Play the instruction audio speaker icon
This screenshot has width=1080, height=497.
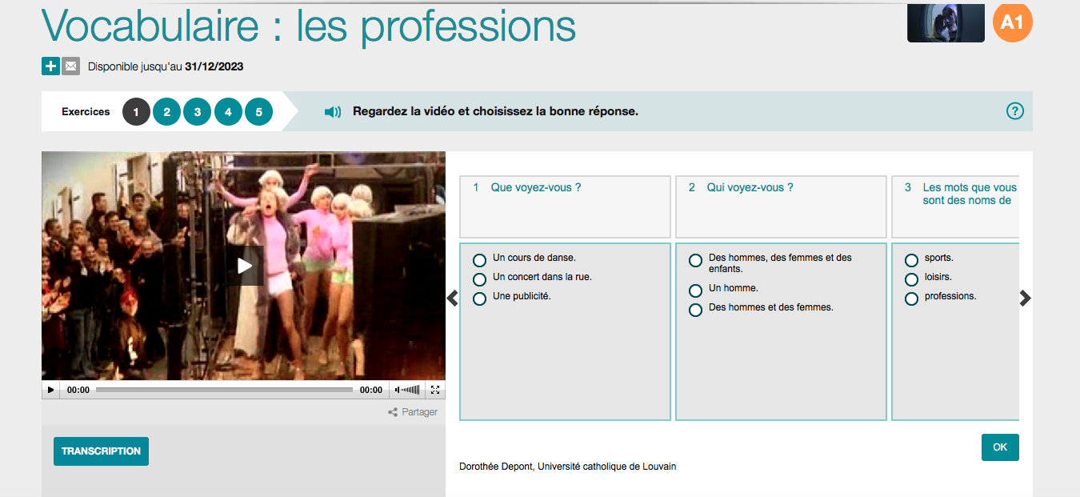333,112
